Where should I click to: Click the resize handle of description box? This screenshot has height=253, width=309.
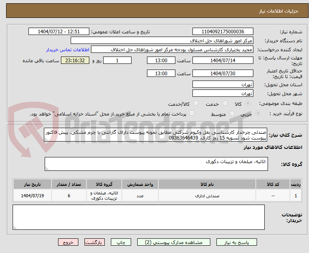(x=46, y=140)
